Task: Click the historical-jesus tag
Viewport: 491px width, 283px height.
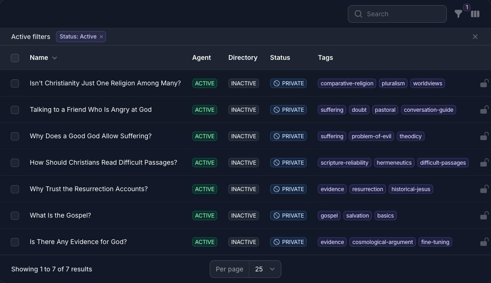Action: coord(411,189)
